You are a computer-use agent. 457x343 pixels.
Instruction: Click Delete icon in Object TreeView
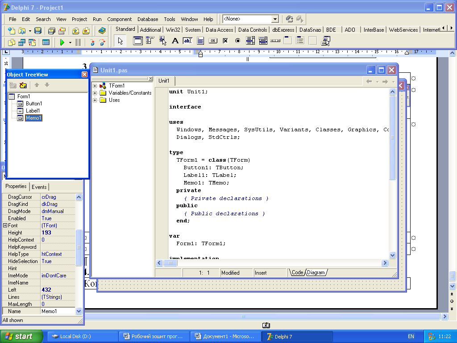point(23,85)
